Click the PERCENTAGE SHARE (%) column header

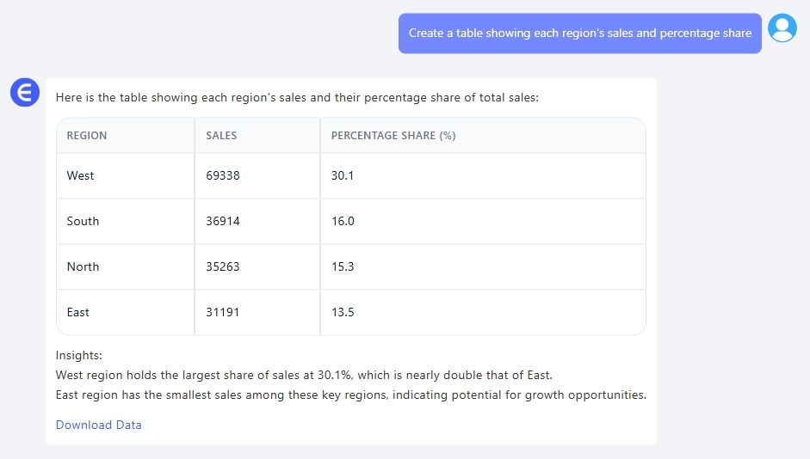click(393, 136)
